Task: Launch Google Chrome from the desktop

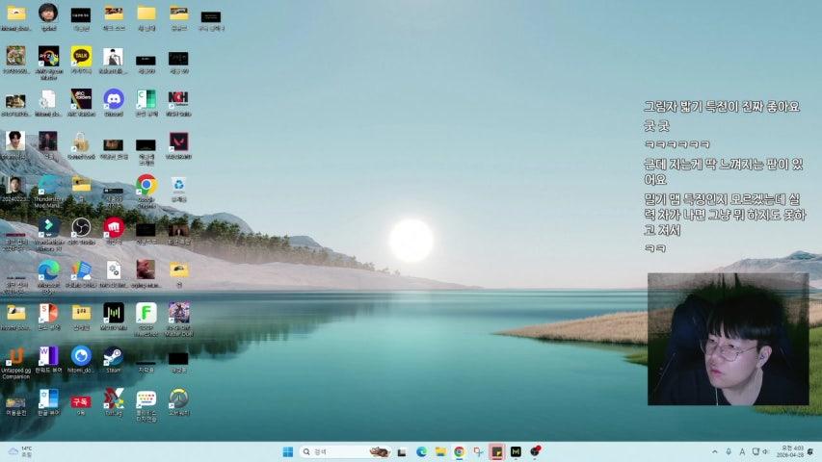Action: [x=146, y=185]
